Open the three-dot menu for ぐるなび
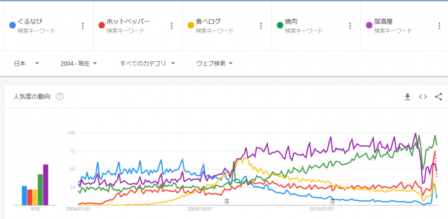The image size is (448, 219). [83, 26]
